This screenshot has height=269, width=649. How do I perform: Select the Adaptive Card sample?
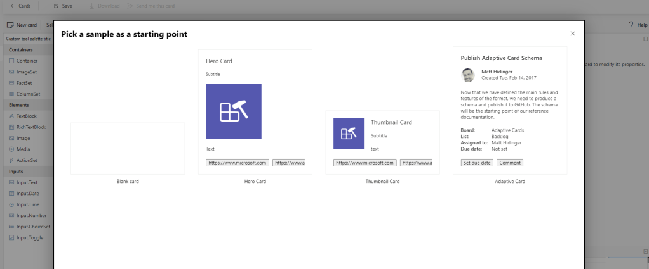pyautogui.click(x=509, y=110)
